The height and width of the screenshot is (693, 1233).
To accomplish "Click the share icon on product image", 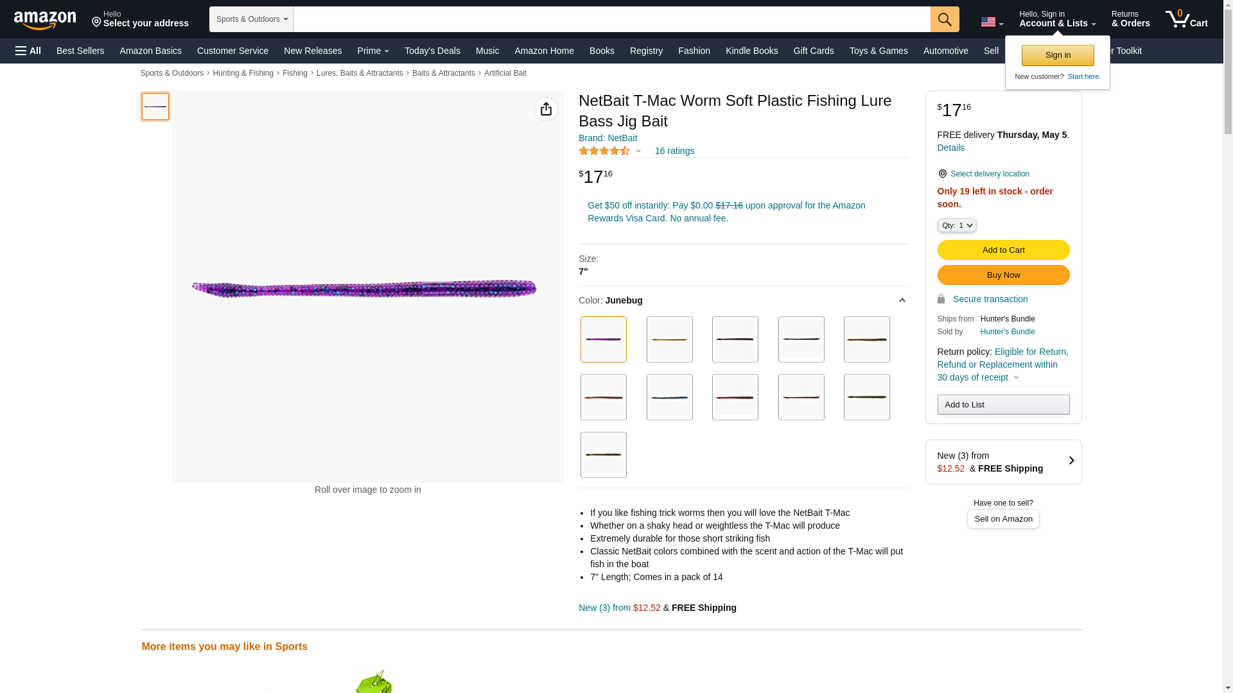I will pyautogui.click(x=546, y=109).
